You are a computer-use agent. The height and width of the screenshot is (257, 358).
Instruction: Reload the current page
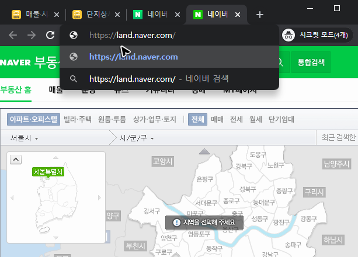[x=50, y=35]
